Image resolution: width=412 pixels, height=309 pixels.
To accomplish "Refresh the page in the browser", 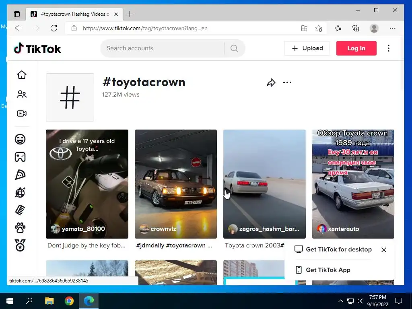I will (54, 28).
